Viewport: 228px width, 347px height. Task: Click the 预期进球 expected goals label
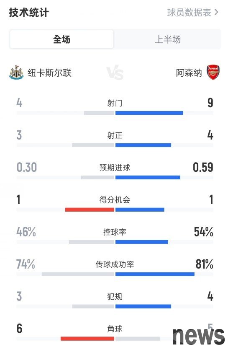pos(115,168)
